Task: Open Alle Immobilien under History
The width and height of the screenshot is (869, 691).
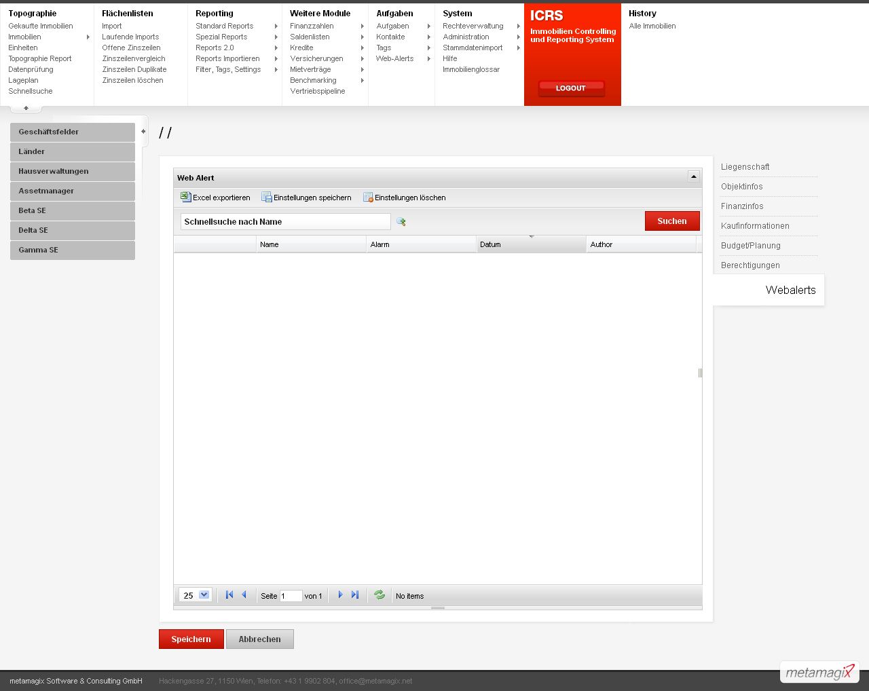Action: 652,26
